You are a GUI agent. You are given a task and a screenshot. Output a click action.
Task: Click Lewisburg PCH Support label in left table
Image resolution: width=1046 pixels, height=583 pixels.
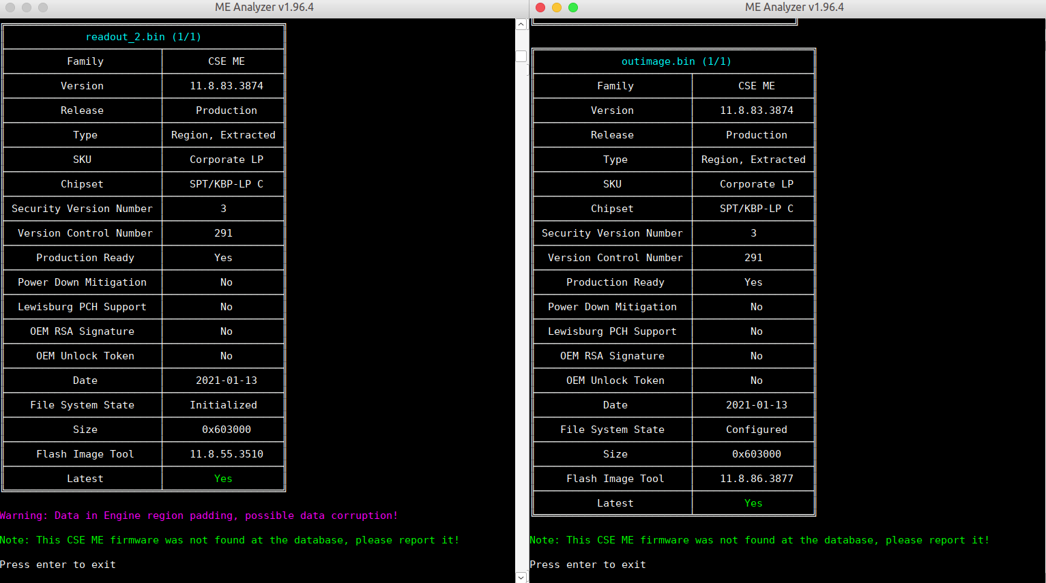82,307
